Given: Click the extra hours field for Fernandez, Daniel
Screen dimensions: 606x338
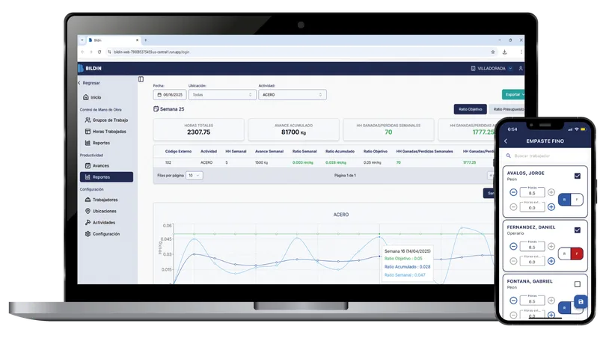Looking at the screenshot, I should pos(532,261).
